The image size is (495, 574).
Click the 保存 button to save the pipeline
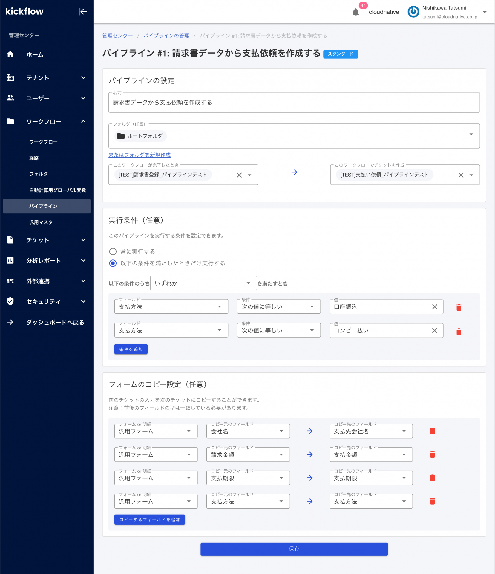pyautogui.click(x=294, y=549)
